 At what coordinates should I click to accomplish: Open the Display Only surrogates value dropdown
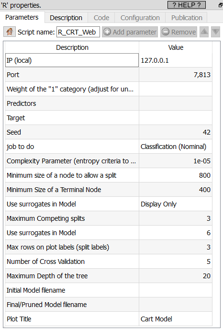176,204
